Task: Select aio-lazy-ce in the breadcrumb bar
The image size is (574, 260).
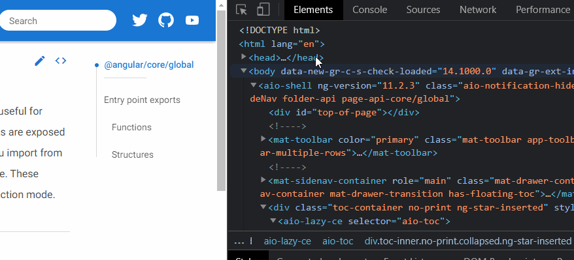Action: pos(288,241)
